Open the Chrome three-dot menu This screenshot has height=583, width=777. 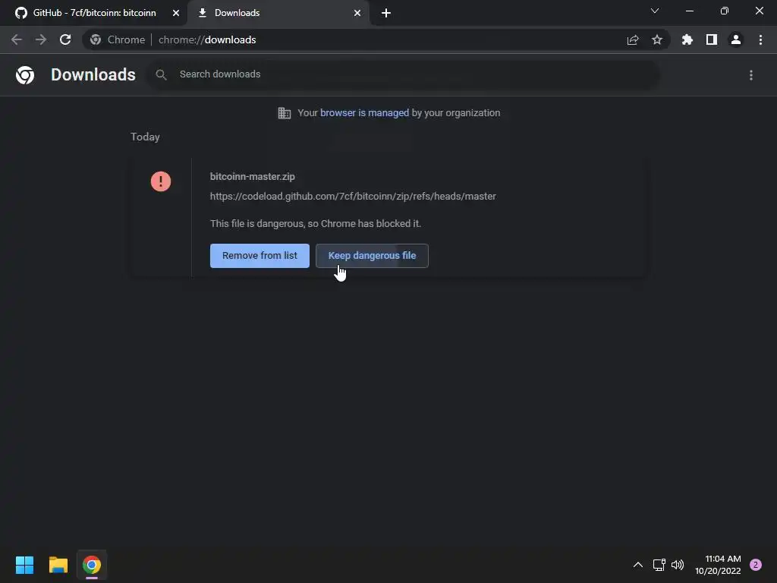[760, 39]
